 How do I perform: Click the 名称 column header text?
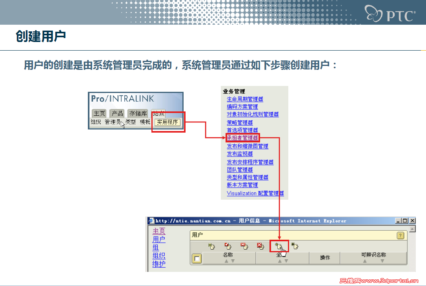tap(228, 255)
